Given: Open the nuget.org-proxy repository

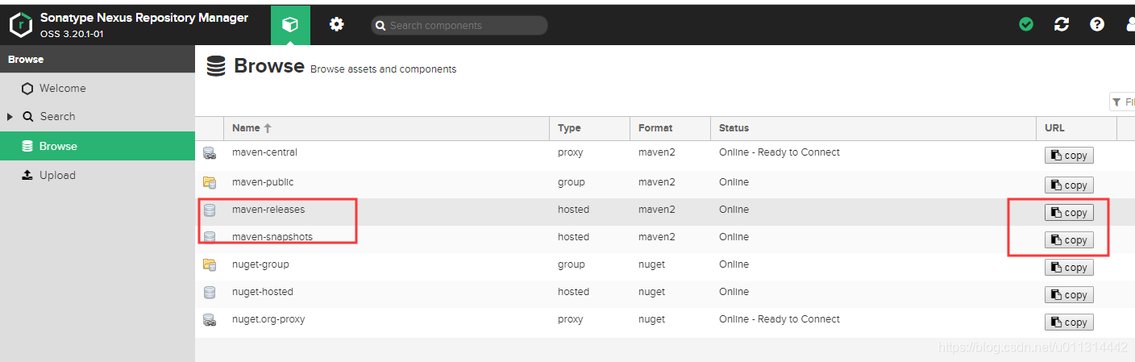Looking at the screenshot, I should pos(268,319).
